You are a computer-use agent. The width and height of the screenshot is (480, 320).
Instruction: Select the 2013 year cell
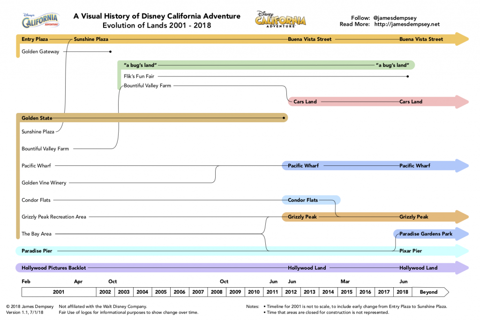(310, 292)
